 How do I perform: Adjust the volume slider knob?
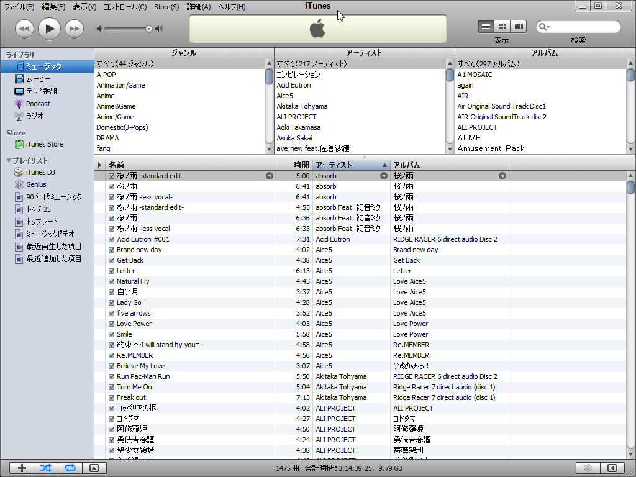pyautogui.click(x=149, y=29)
